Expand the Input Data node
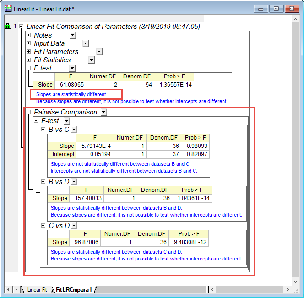 pos(29,43)
